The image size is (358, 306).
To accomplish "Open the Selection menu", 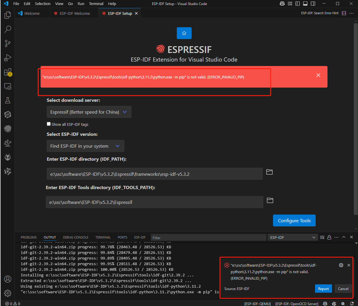I will click(x=43, y=4).
